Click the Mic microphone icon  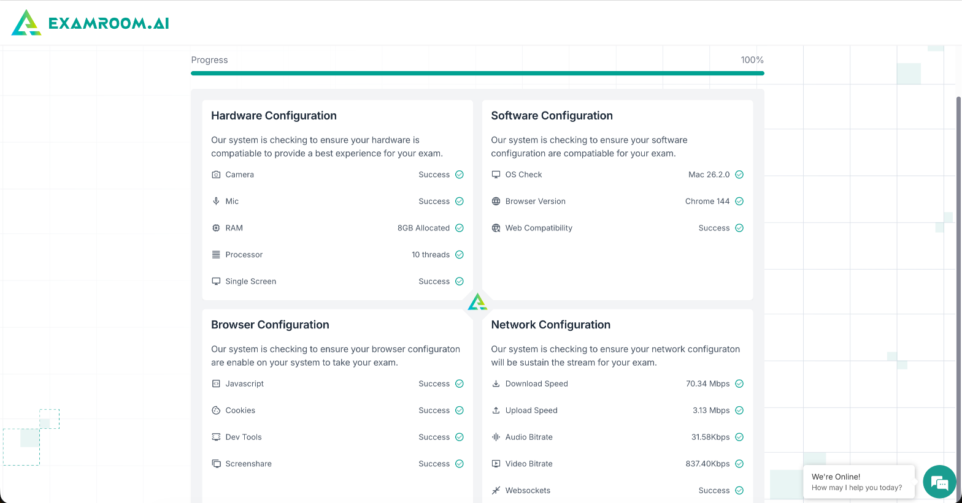pos(216,201)
